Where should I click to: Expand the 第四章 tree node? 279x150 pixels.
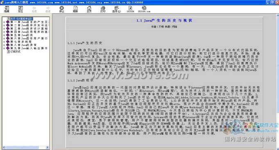tap(4, 32)
